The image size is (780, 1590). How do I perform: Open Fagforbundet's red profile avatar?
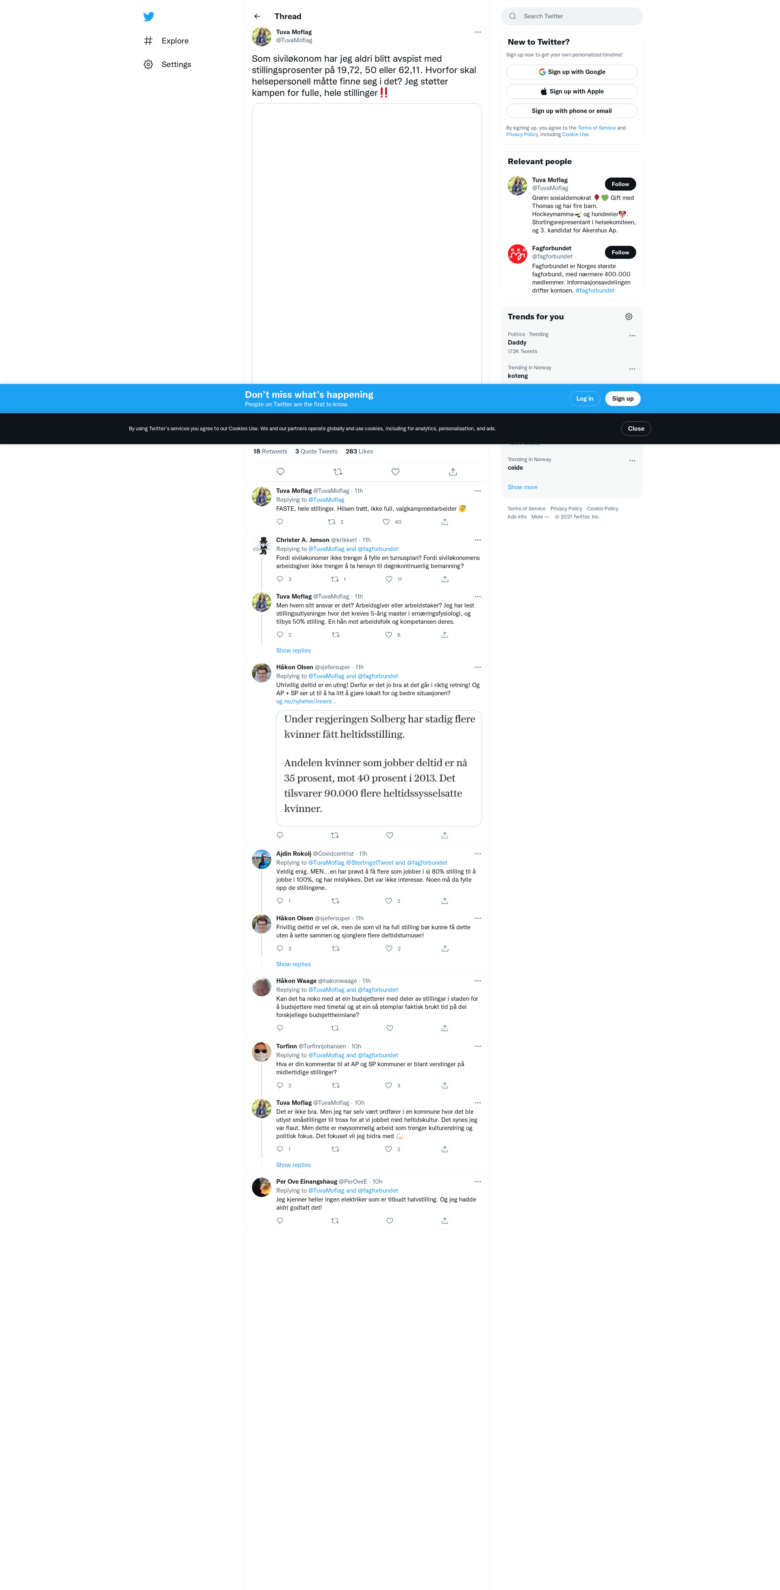[517, 254]
